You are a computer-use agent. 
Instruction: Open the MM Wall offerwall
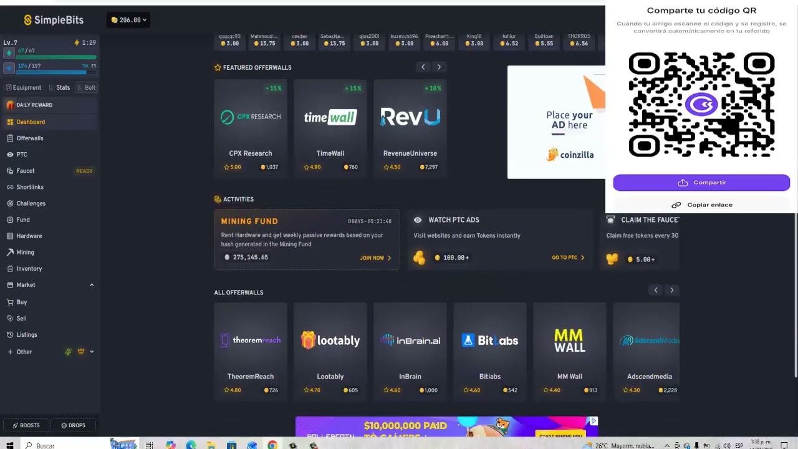[570, 352]
